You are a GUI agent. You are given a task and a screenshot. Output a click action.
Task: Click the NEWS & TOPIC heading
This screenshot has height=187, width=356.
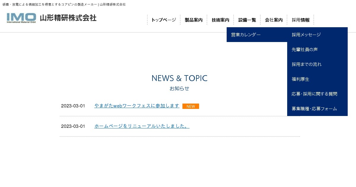[179, 78]
